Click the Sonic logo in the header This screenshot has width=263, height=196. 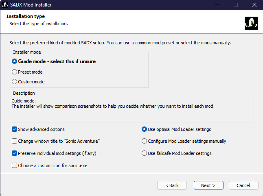tap(251, 23)
